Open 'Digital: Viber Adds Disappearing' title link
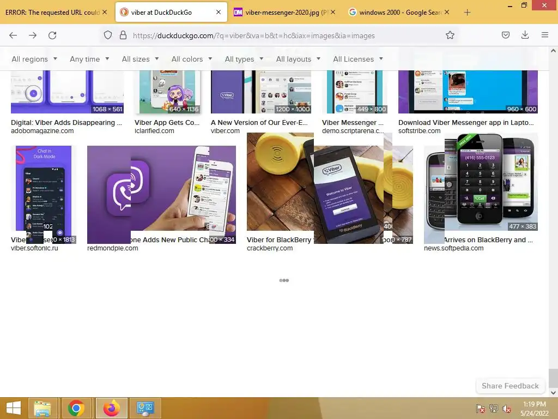The image size is (558, 419). [x=66, y=123]
